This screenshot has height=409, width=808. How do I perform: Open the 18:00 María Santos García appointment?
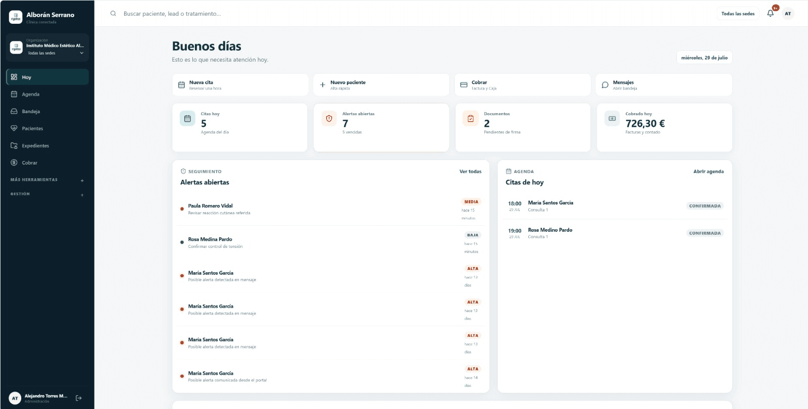[615, 206]
